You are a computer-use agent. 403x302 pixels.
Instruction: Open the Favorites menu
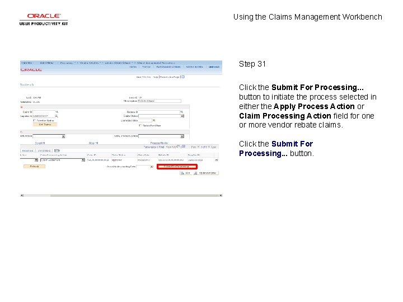coord(27,63)
